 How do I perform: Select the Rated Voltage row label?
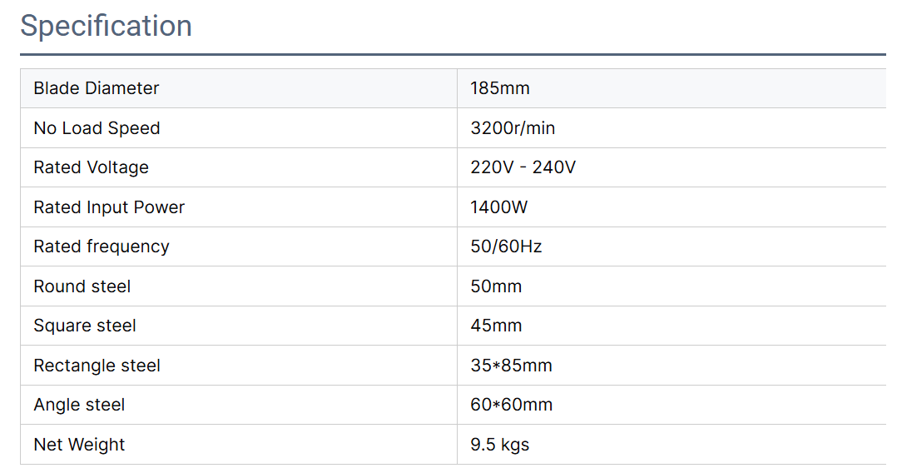(91, 167)
